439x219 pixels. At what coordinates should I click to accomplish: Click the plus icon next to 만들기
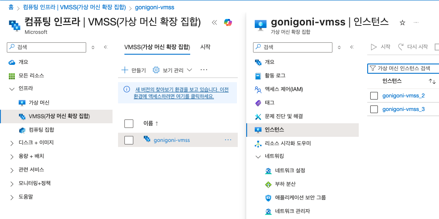click(124, 70)
